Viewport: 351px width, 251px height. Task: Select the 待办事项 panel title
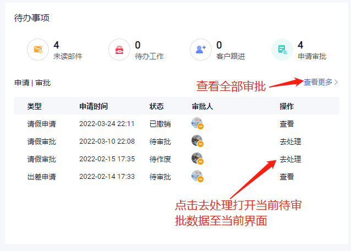click(x=31, y=18)
